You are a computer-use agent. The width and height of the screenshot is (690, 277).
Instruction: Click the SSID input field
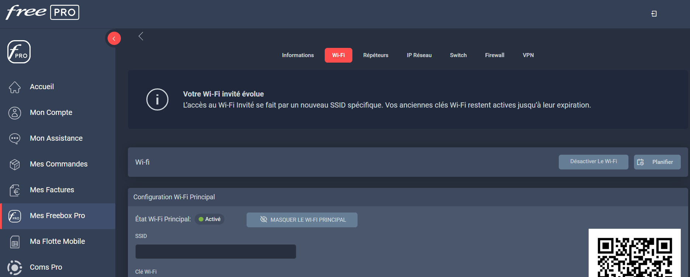(216, 252)
